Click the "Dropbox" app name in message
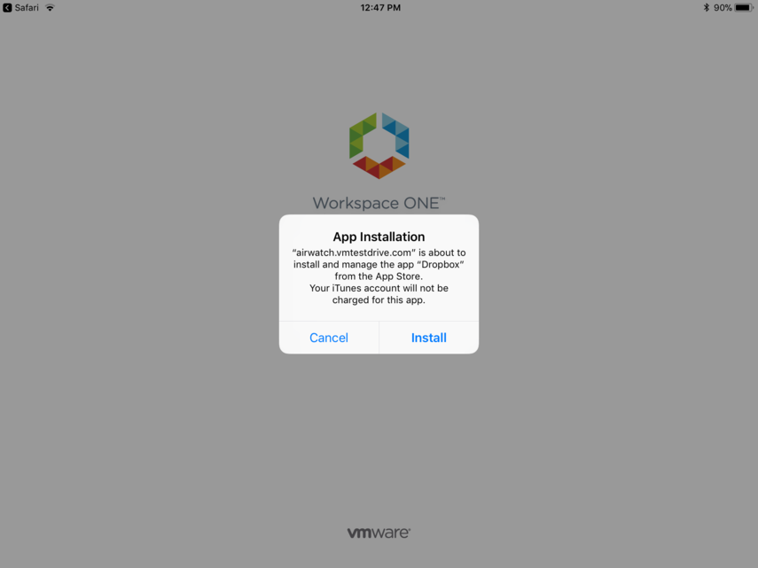Image resolution: width=758 pixels, height=568 pixels. coord(441,265)
